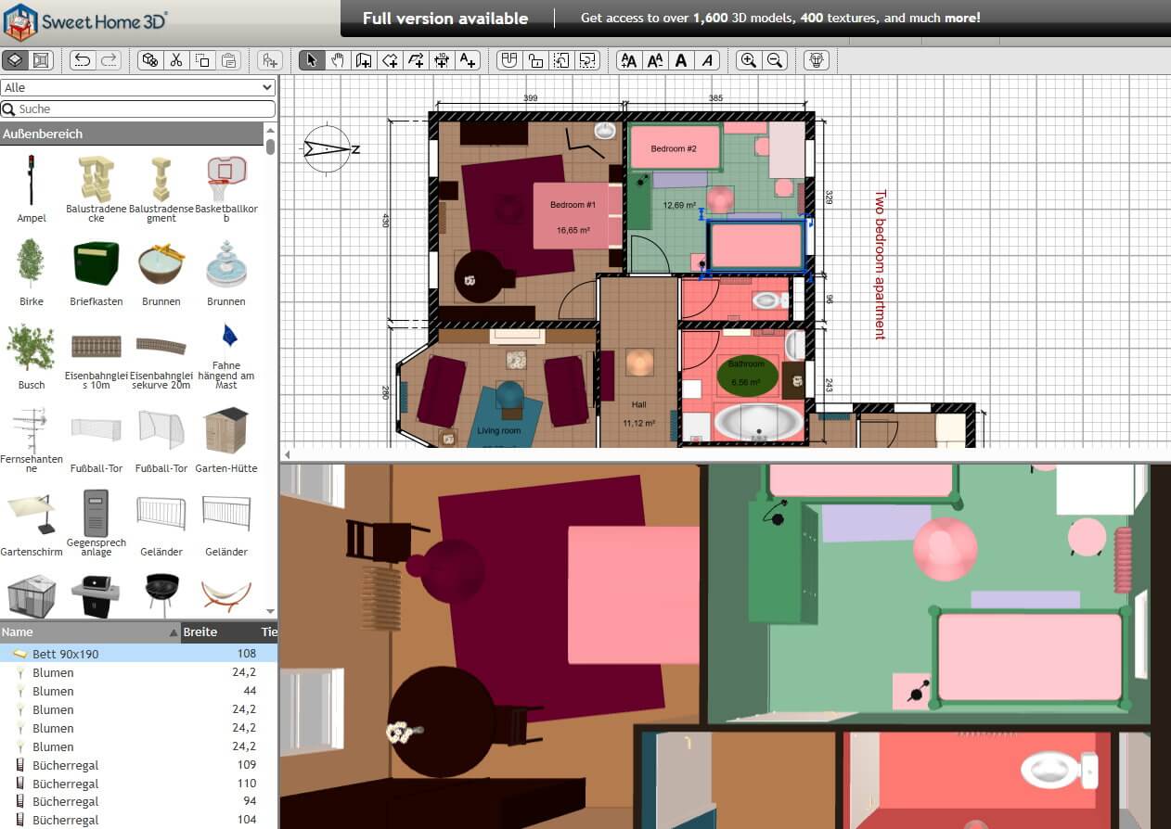The height and width of the screenshot is (829, 1171).
Task: Toggle italic text style
Action: click(708, 60)
